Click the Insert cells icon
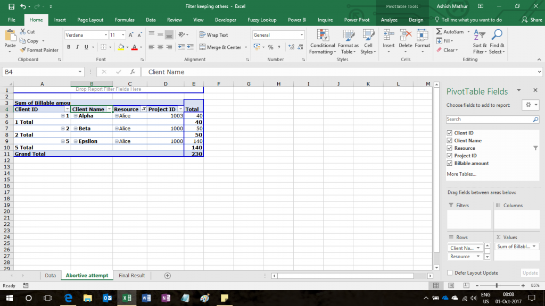 tap(389, 36)
